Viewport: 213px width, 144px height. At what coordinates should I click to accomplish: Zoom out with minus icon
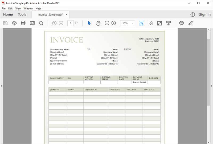pos(107,23)
